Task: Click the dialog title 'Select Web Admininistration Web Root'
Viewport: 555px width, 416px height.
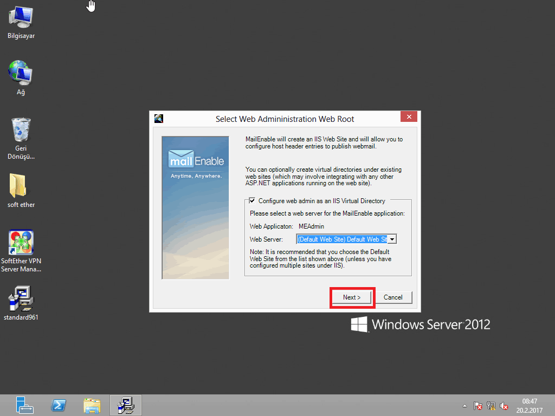Action: pos(285,119)
